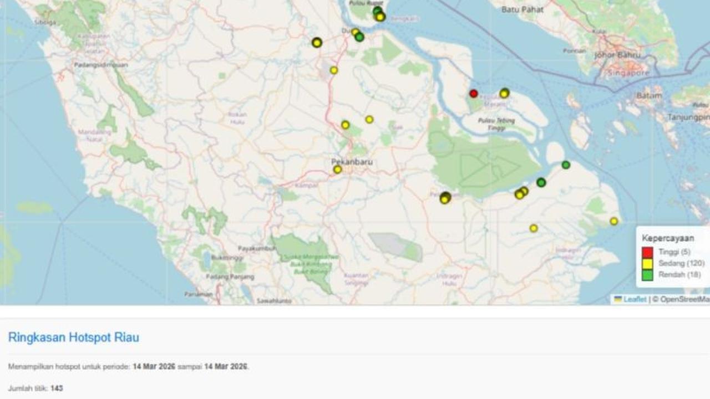This screenshot has height=399, width=710.
Task: Click the red Tinggi legend swatch
Action: 647,253
